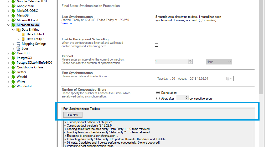This screenshot has height=147, width=269.
Task: Click the Mapping Settings arrows icon
Action: [x=18, y=44]
